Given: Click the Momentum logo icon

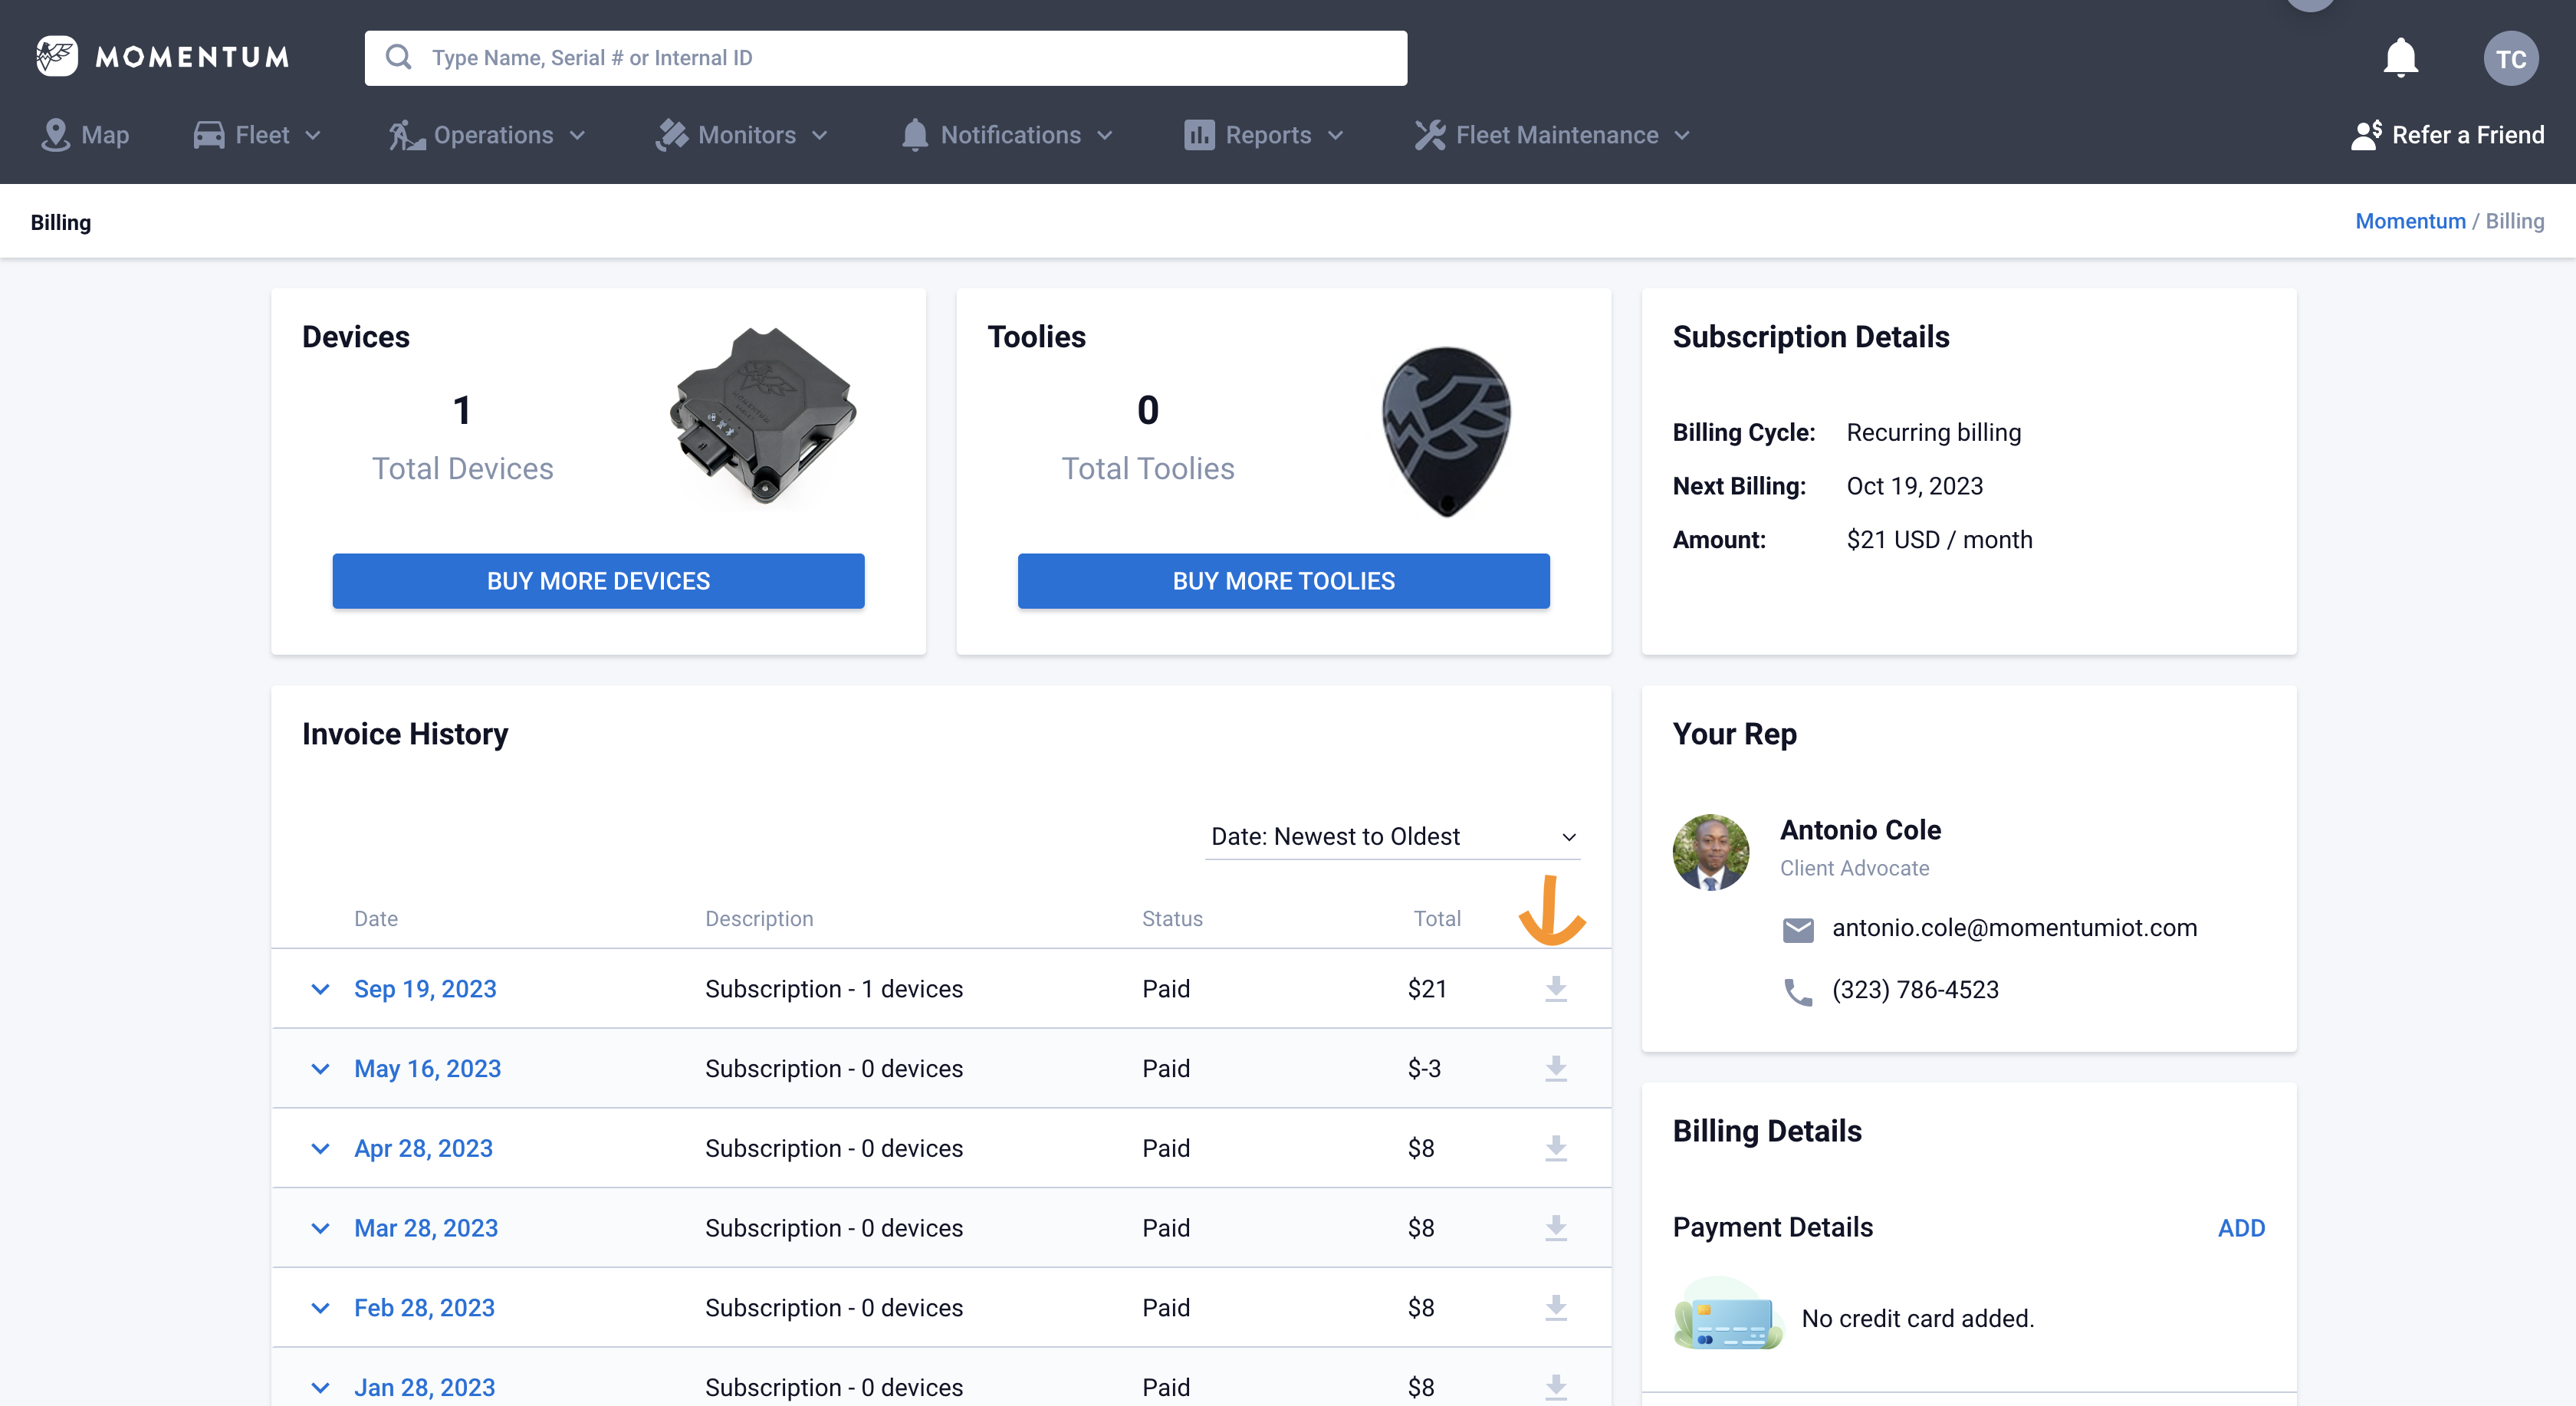Looking at the screenshot, I should [57, 57].
